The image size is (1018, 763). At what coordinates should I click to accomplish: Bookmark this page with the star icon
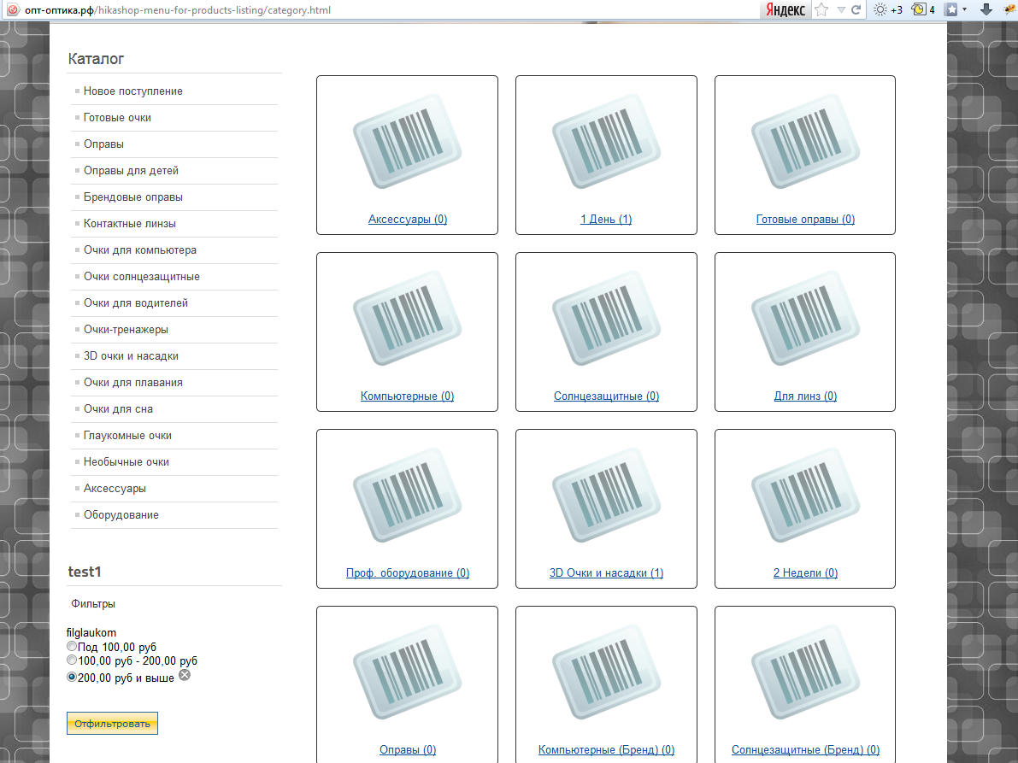821,9
